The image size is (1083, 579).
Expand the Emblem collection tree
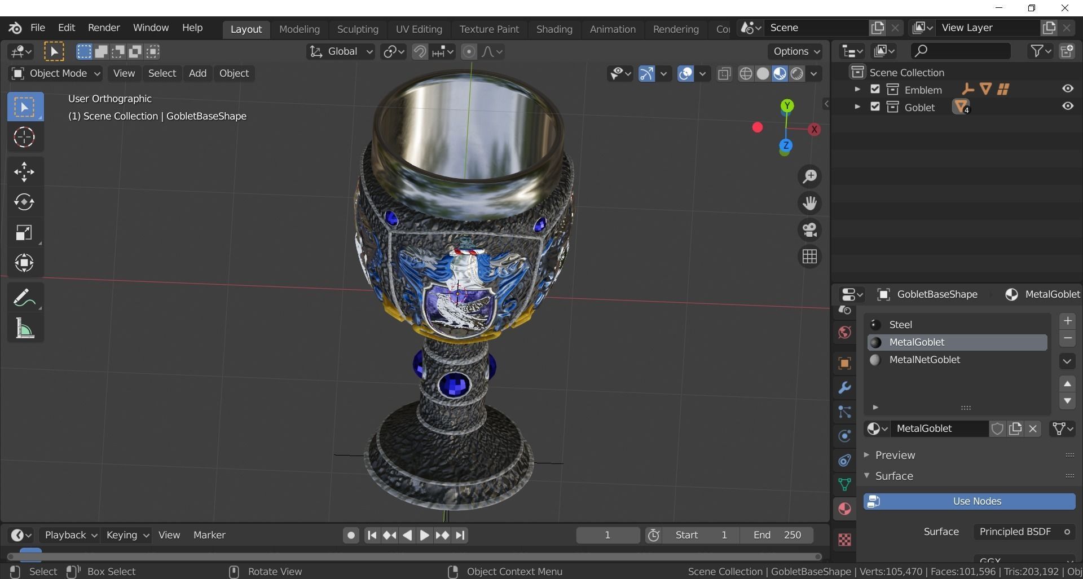857,89
